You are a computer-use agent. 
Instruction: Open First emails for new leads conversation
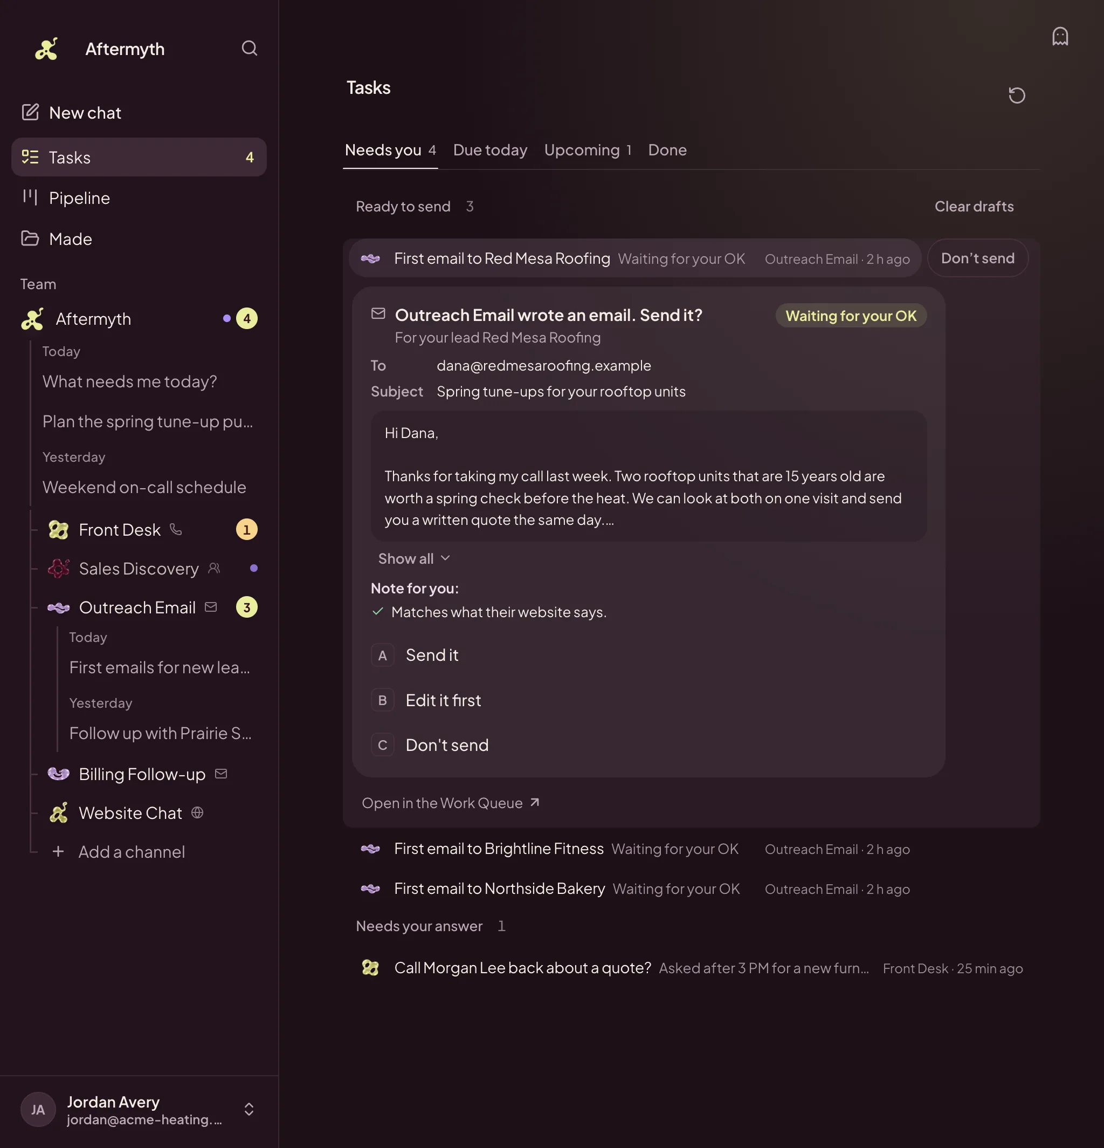[x=159, y=667]
